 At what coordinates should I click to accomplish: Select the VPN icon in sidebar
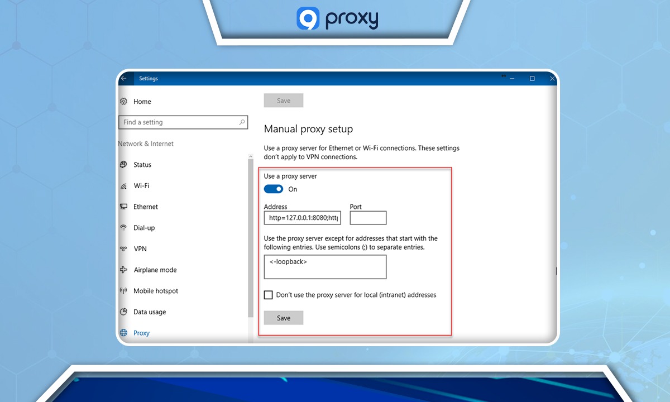pos(124,248)
